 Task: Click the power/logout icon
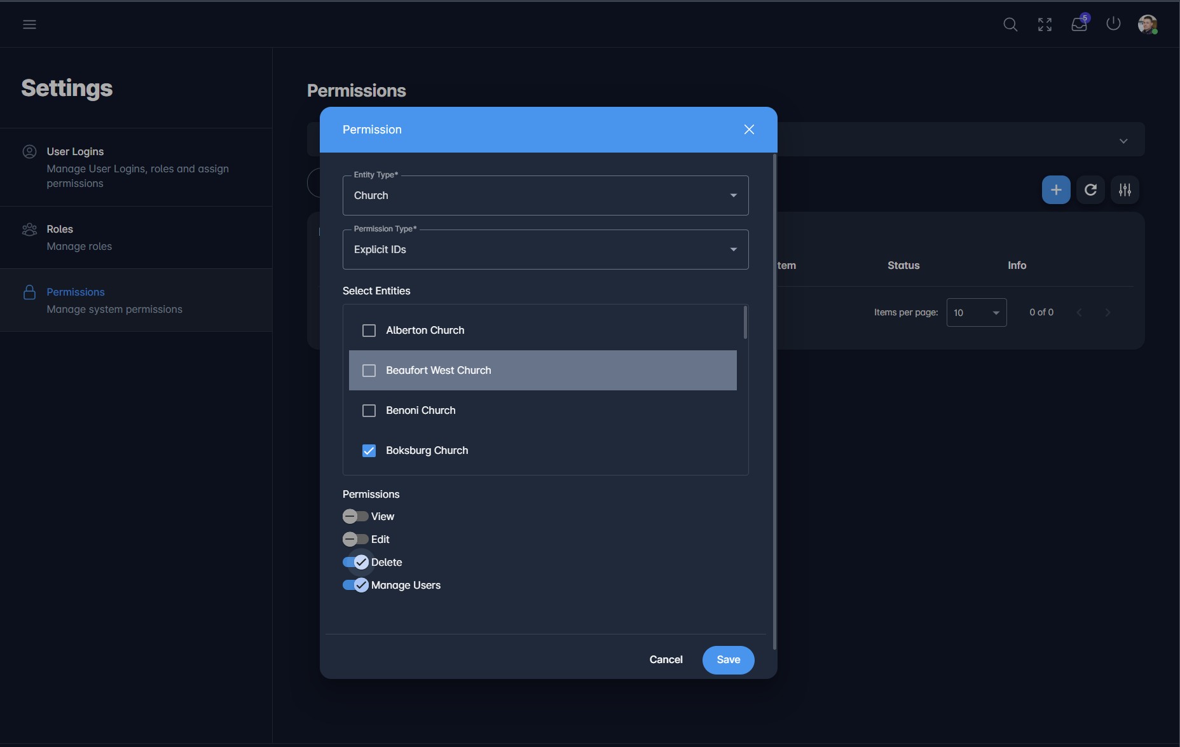pos(1113,24)
